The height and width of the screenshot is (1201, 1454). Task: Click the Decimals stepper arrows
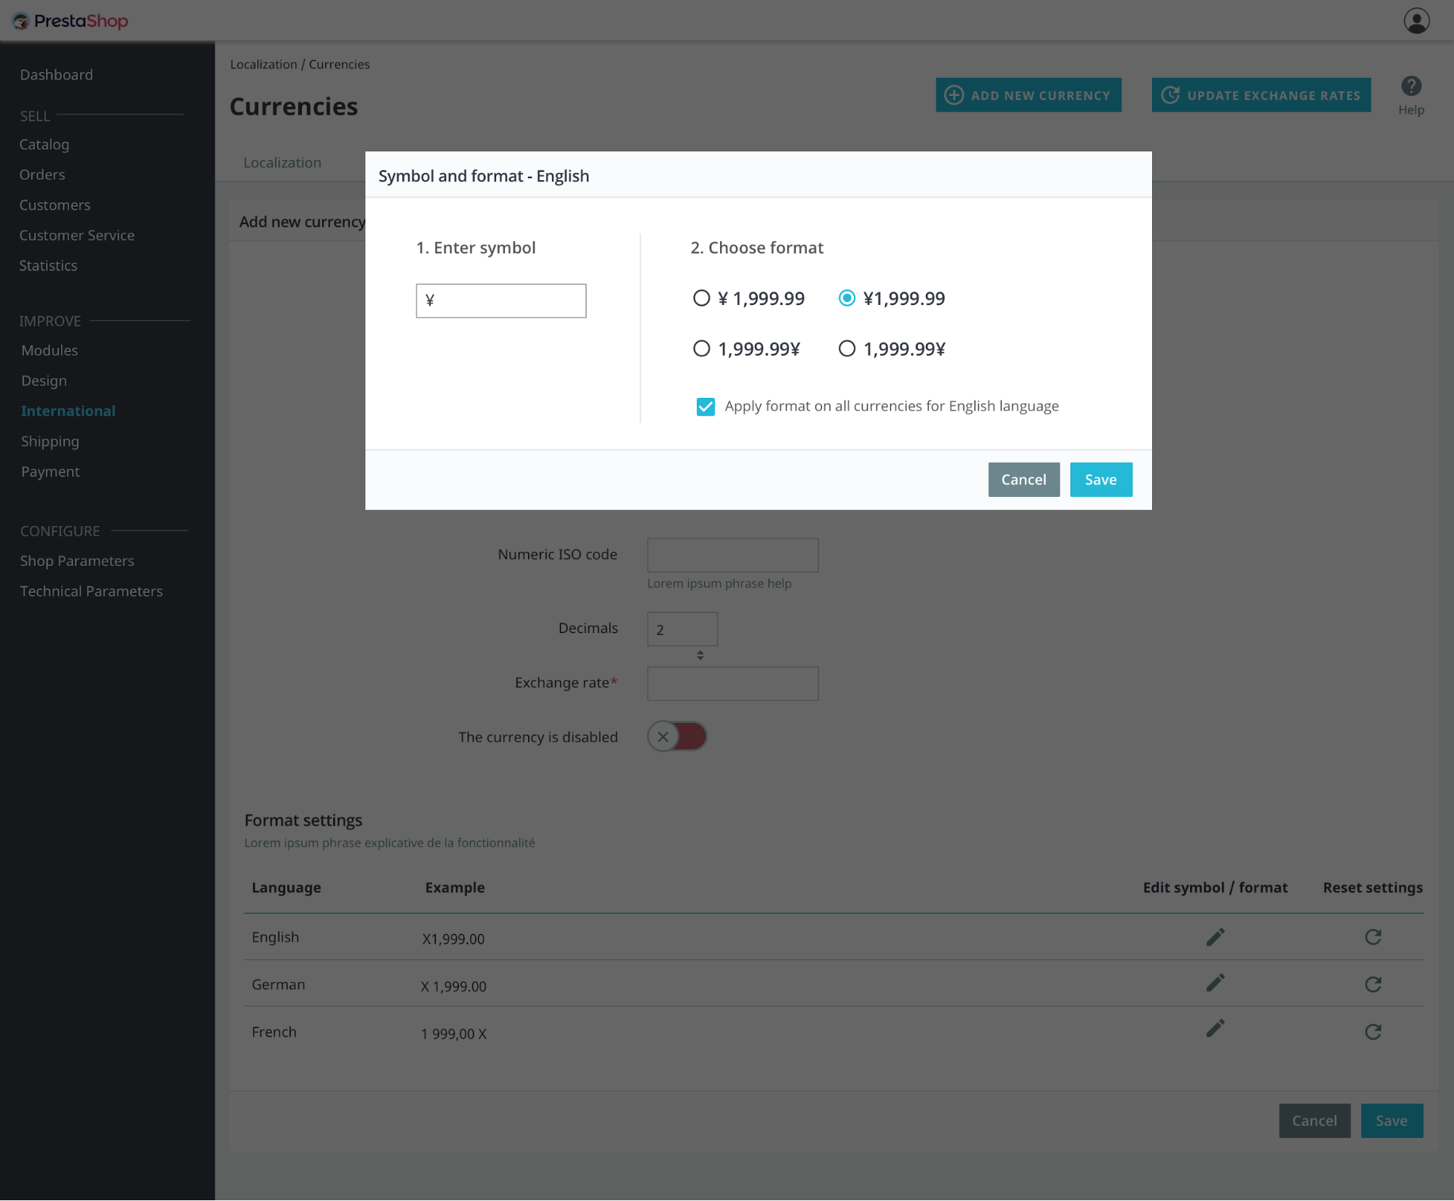point(700,655)
